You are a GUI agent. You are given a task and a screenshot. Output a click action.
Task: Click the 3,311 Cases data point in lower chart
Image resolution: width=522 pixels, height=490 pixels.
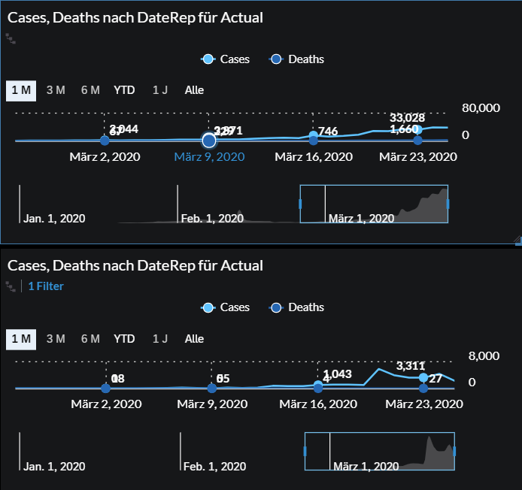423,377
